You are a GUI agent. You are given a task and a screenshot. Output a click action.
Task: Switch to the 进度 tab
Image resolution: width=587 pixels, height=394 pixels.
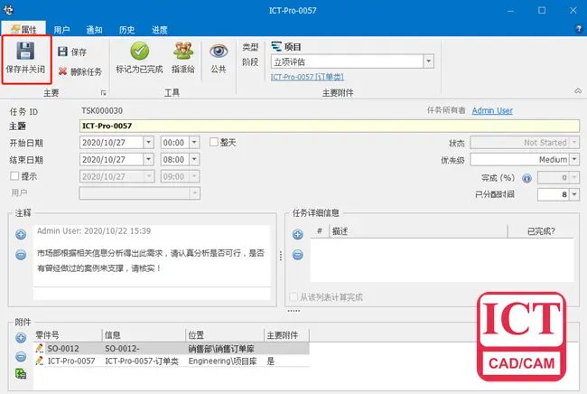pos(160,30)
